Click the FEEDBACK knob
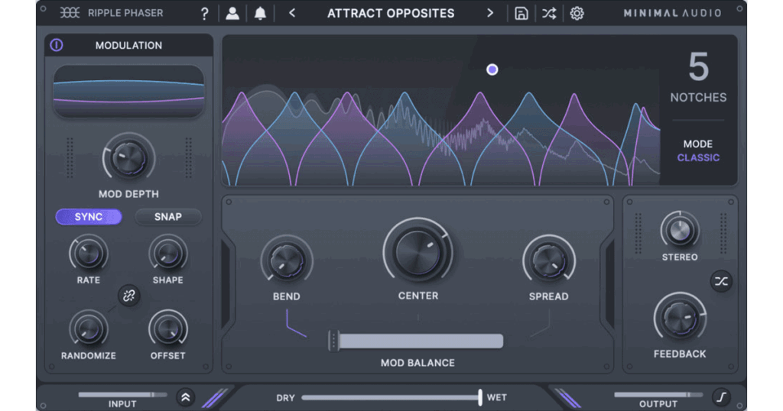This screenshot has height=411, width=783. point(680,319)
